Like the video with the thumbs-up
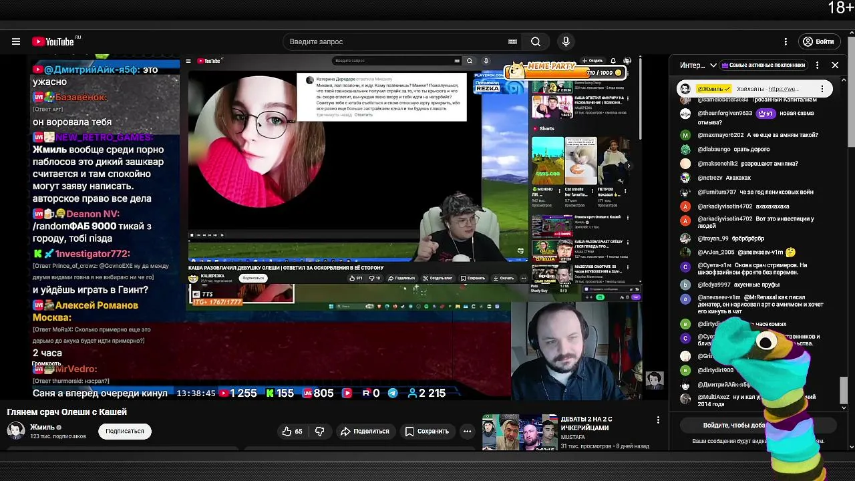The width and height of the screenshot is (855, 481). pyautogui.click(x=293, y=432)
